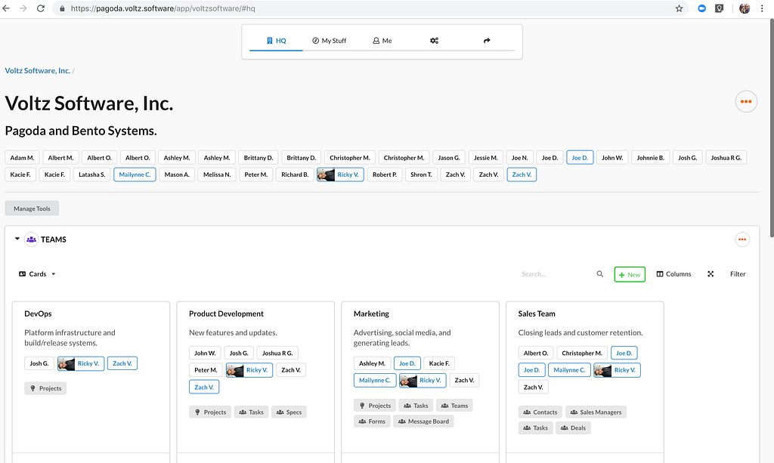Open Sales Team Contacts tool
The height and width of the screenshot is (463, 774).
[x=540, y=412]
